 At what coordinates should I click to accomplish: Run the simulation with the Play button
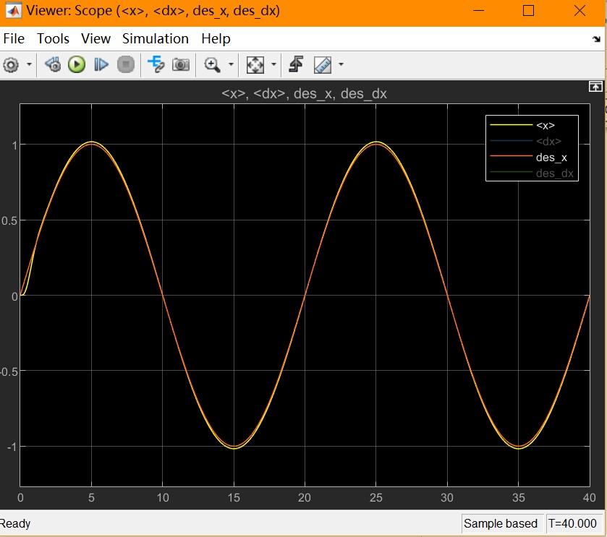point(77,64)
